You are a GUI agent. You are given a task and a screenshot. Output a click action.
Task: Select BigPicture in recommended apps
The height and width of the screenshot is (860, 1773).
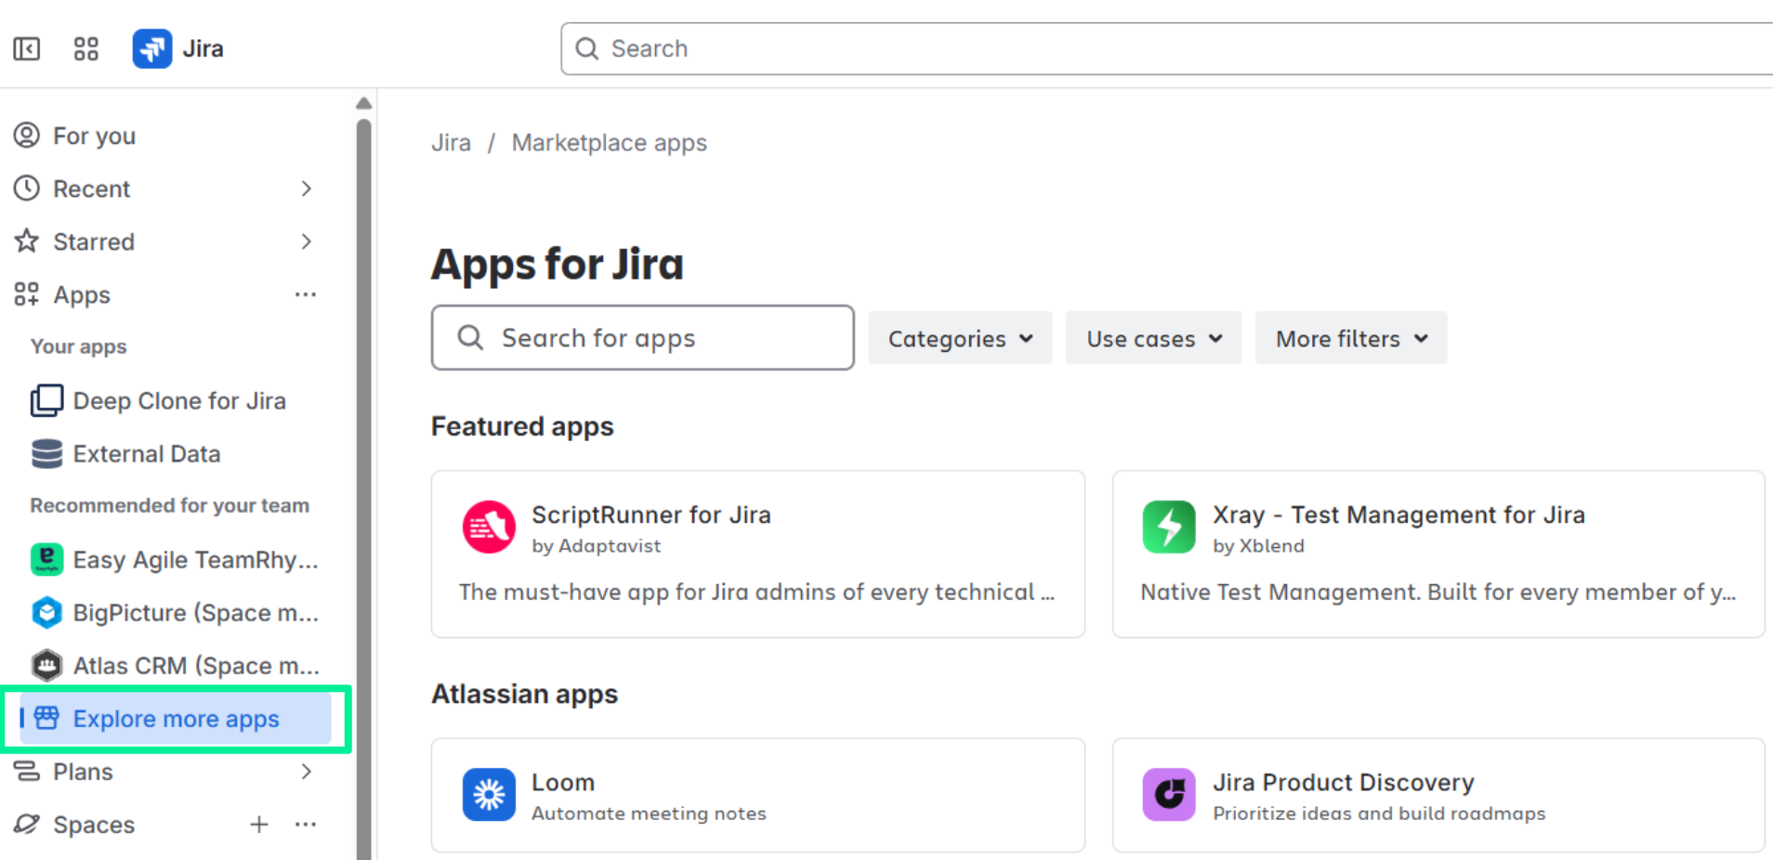(194, 613)
